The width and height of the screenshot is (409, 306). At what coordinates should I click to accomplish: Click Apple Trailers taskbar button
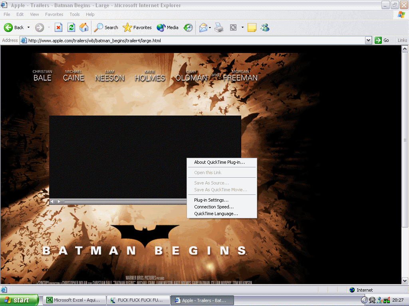coord(202,300)
